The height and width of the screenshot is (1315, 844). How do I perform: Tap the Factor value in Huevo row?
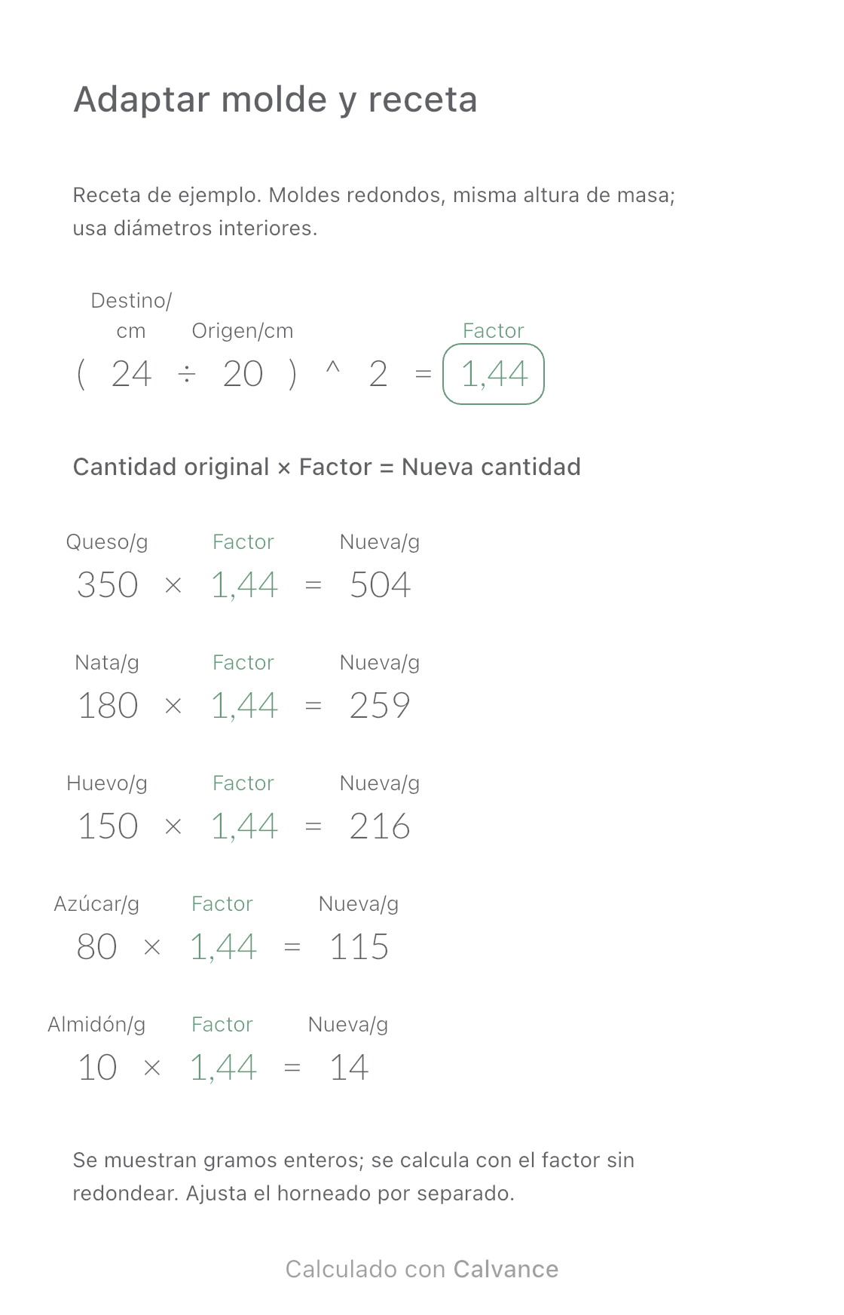[244, 826]
